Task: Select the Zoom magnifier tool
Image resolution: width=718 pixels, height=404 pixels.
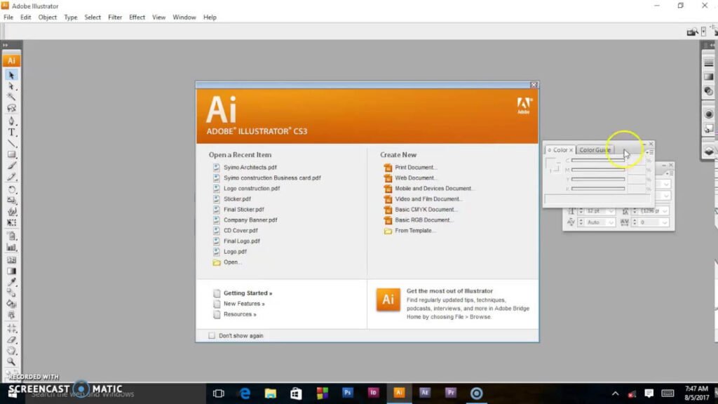Action: [11, 362]
